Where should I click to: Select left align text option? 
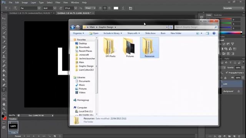[100, 8]
